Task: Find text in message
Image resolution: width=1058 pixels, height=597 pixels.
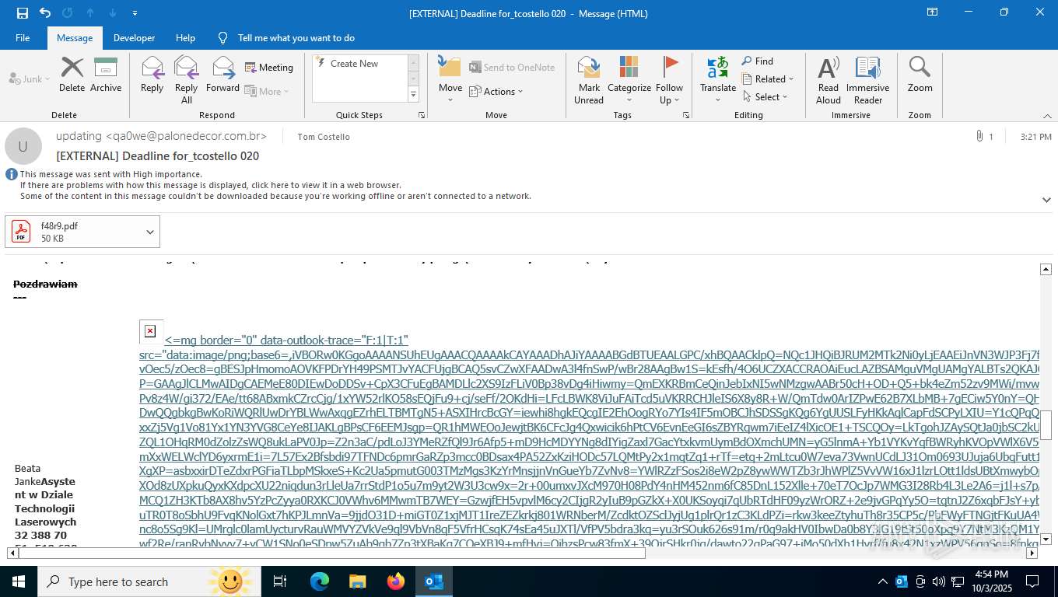Action: point(758,61)
